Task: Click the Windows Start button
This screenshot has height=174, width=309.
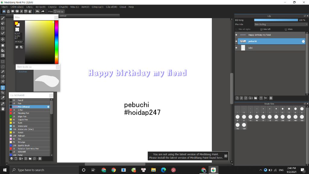Action: [x=5, y=170]
